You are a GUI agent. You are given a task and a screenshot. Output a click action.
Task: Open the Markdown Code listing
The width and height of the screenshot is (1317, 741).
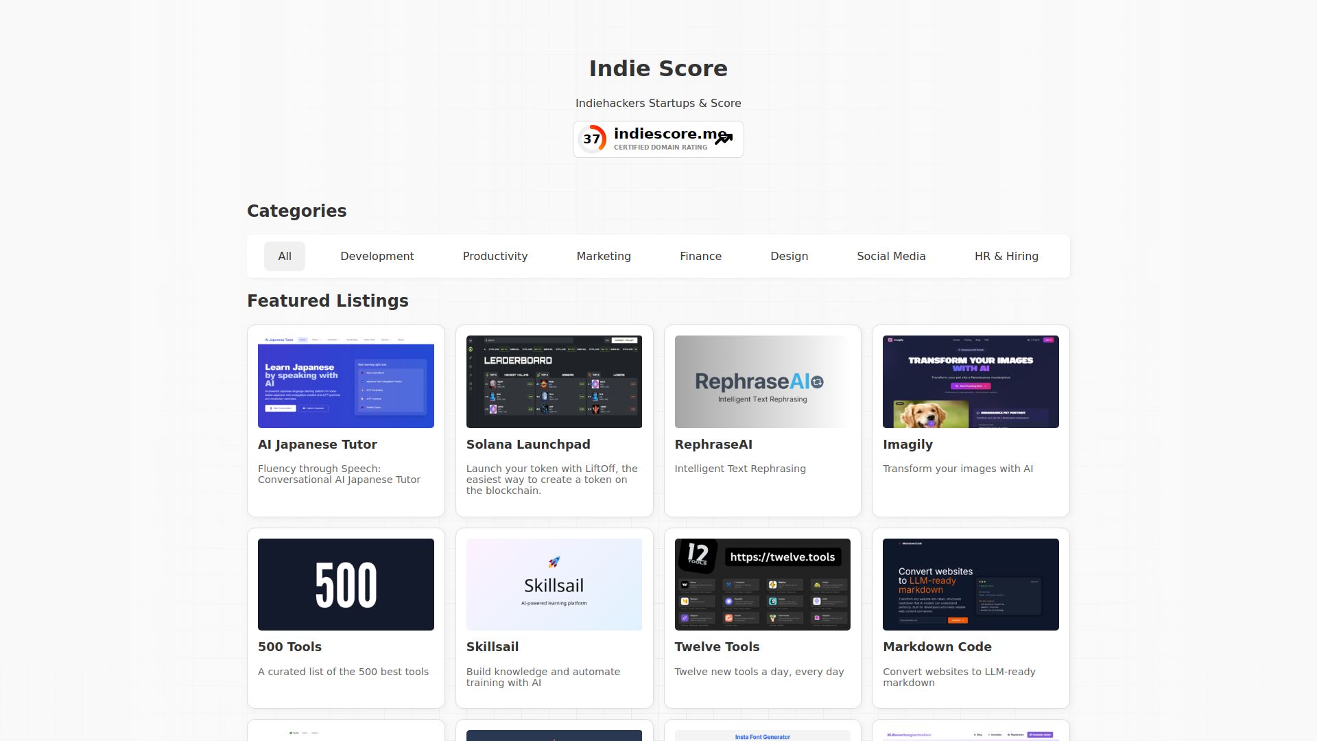937,646
